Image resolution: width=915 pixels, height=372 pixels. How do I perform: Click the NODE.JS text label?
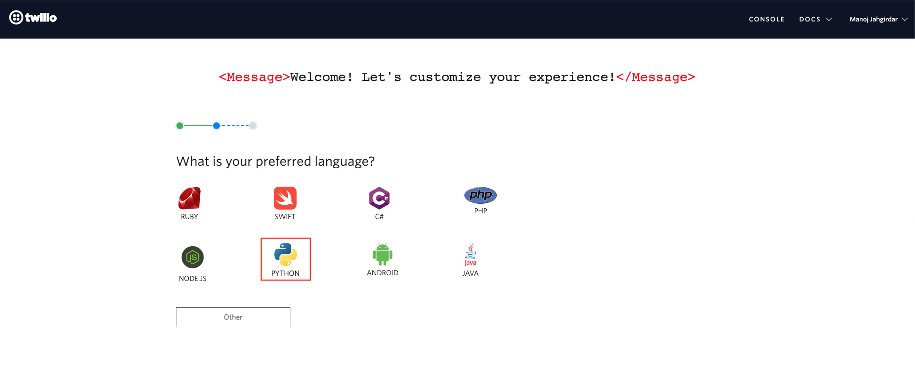(x=193, y=279)
